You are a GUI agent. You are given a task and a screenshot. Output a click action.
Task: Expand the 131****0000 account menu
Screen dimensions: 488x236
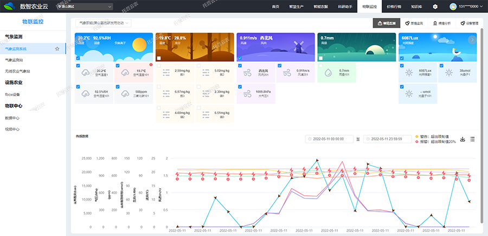[x=471, y=6]
